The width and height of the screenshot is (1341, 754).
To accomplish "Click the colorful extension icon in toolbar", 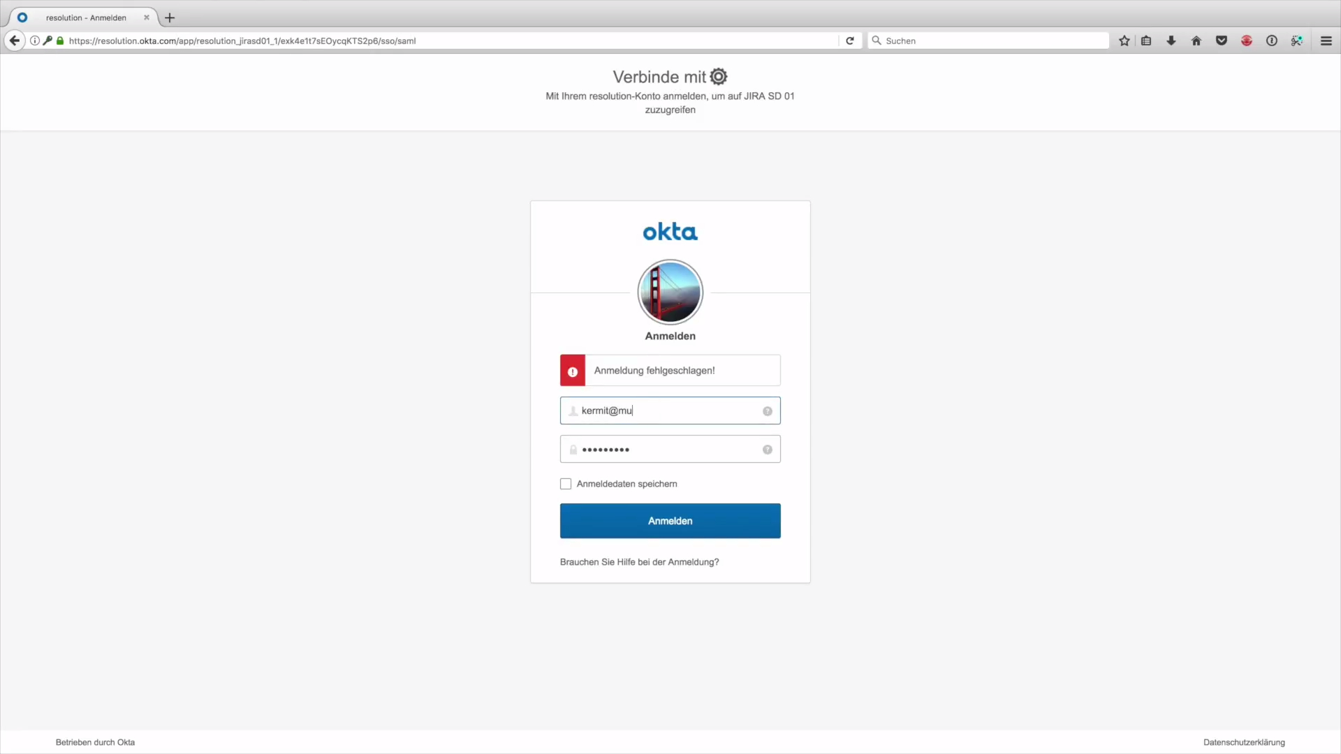I will coord(1297,40).
